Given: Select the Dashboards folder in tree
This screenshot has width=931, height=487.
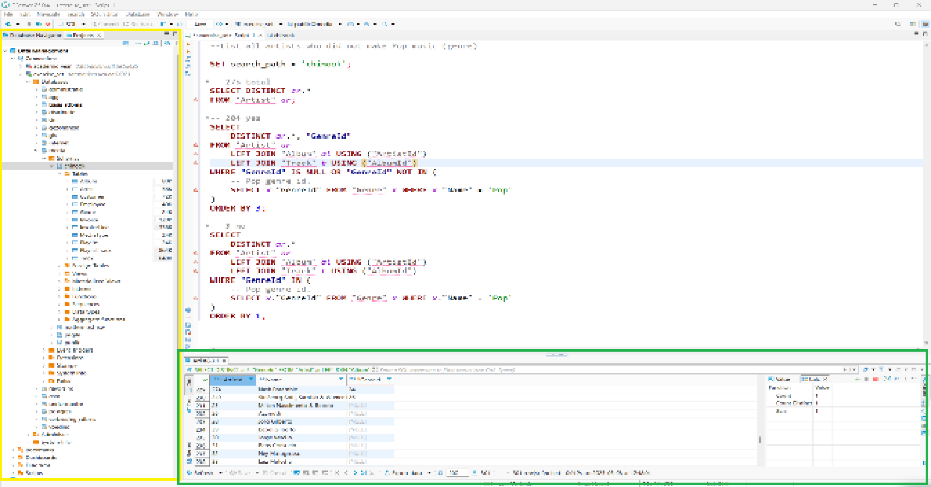Looking at the screenshot, I should point(41,457).
